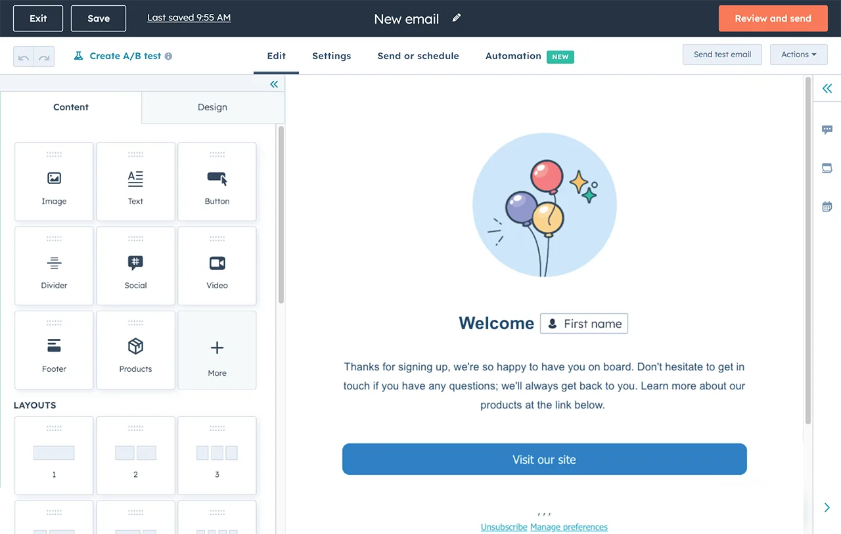Insert an Image content block

pyautogui.click(x=53, y=181)
